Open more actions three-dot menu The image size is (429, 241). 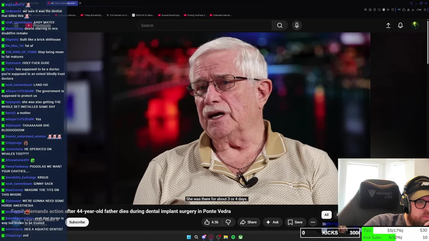[x=313, y=222]
